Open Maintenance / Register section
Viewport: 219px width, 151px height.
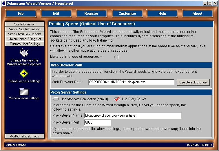pyautogui.click(x=25, y=39)
